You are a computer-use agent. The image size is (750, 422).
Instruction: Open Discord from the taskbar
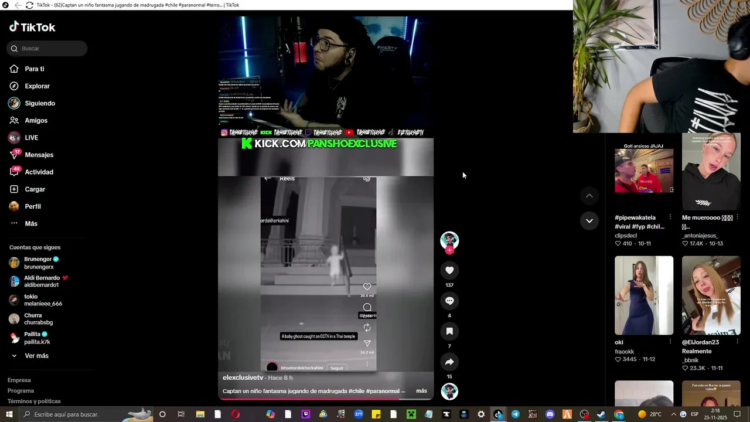pyautogui.click(x=550, y=414)
